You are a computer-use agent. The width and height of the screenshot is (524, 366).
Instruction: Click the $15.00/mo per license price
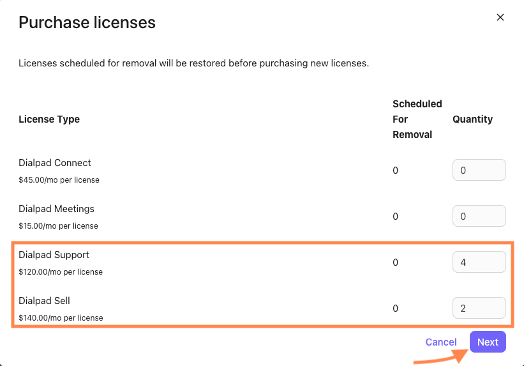[58, 226]
